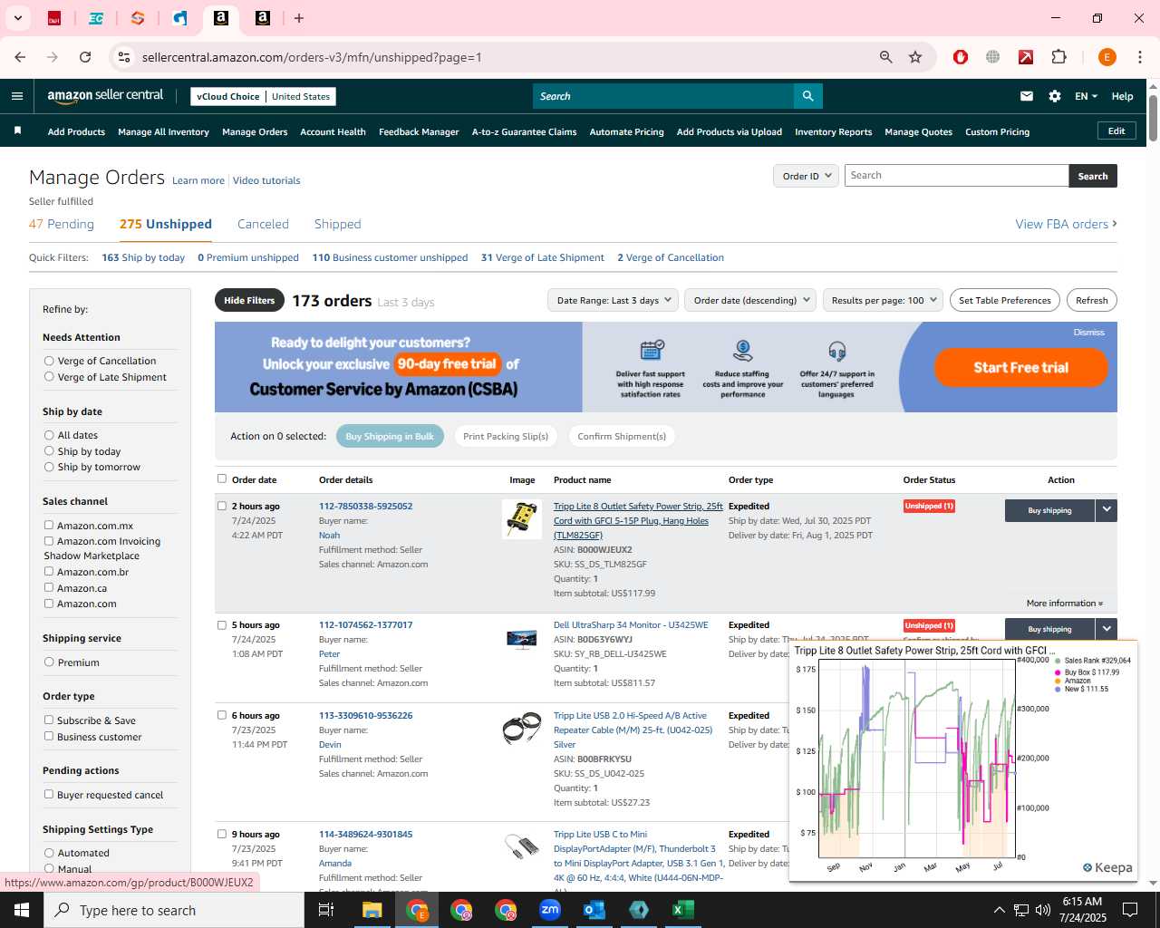Reload the page with browser refresh icon
Viewport: 1160px width, 928px height.
(85, 57)
